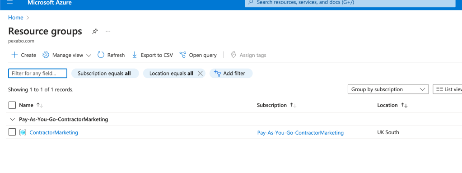Click the Assign tags tag icon
This screenshot has height=173, width=462.
pyautogui.click(x=233, y=55)
